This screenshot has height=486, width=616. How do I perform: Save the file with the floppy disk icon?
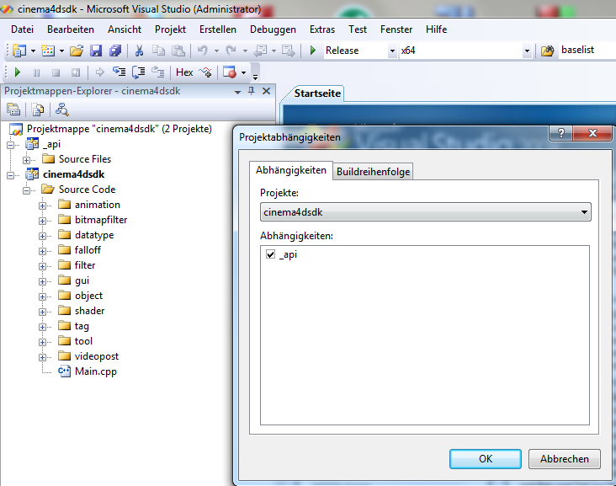[x=96, y=51]
